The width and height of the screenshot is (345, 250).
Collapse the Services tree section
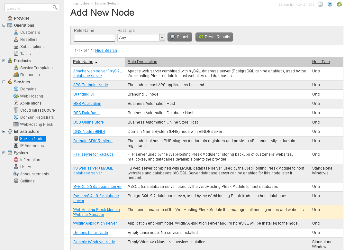[x=4, y=82]
